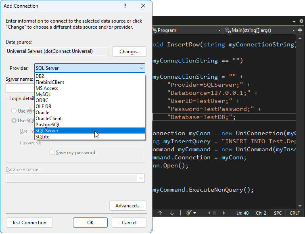Click the vertical scrollbar up arrow
Screen dimensions: 305x234
coord(300,38)
